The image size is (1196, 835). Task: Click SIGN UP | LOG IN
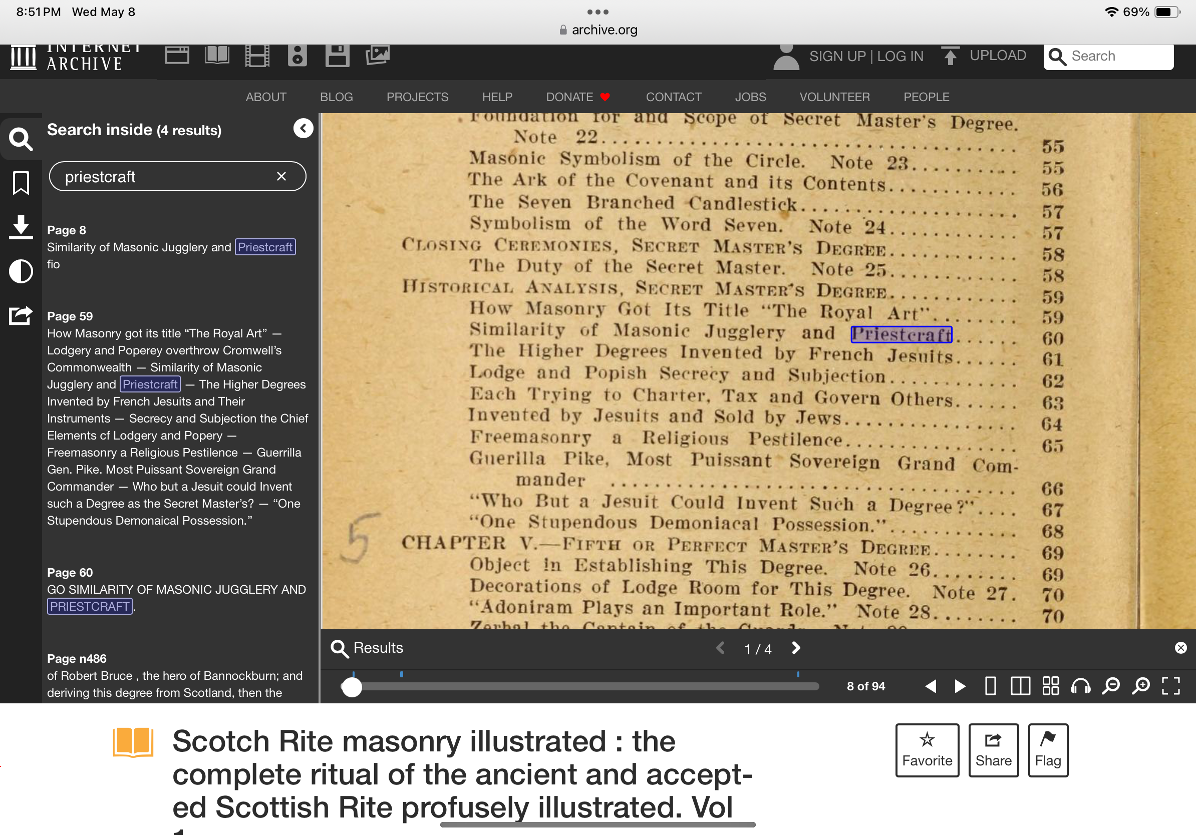tap(866, 56)
